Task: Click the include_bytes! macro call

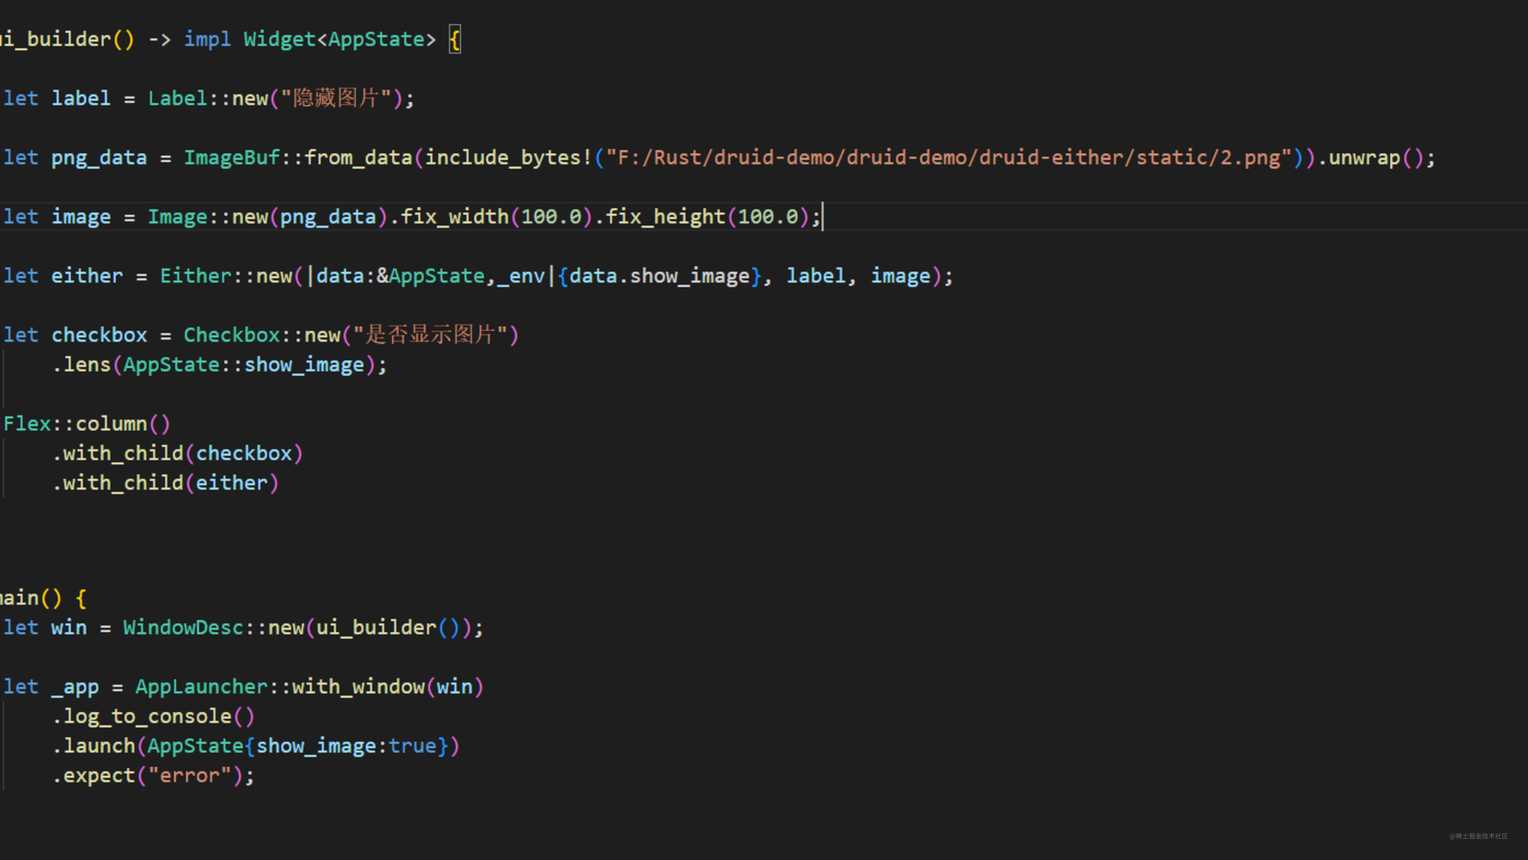Action: (x=508, y=158)
